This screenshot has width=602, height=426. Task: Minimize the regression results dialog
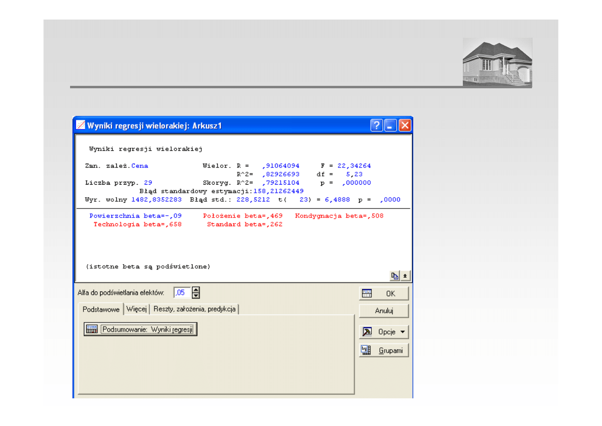click(x=390, y=125)
